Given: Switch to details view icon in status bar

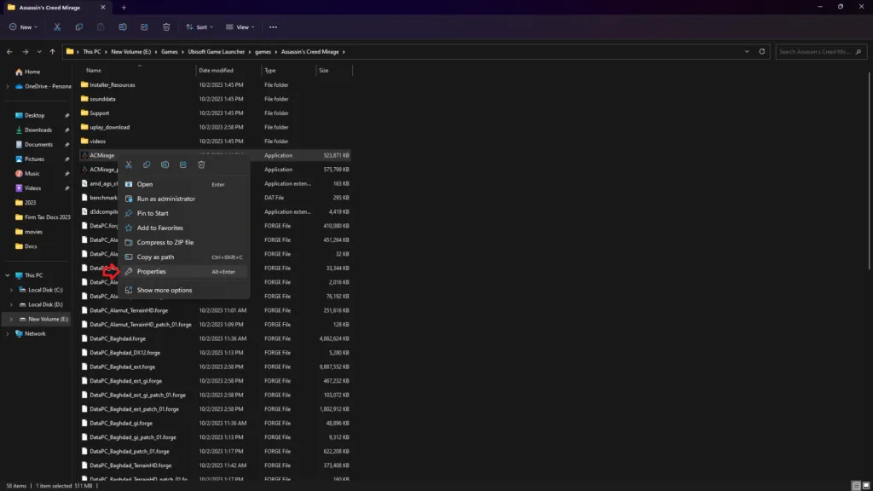Looking at the screenshot, I should point(856,486).
